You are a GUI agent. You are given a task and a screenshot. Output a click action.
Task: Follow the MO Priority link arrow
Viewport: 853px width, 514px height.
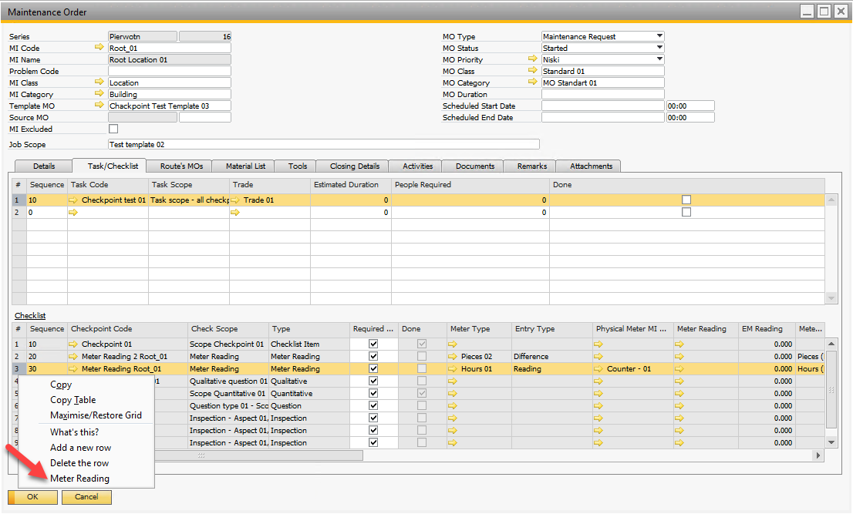pyautogui.click(x=532, y=59)
